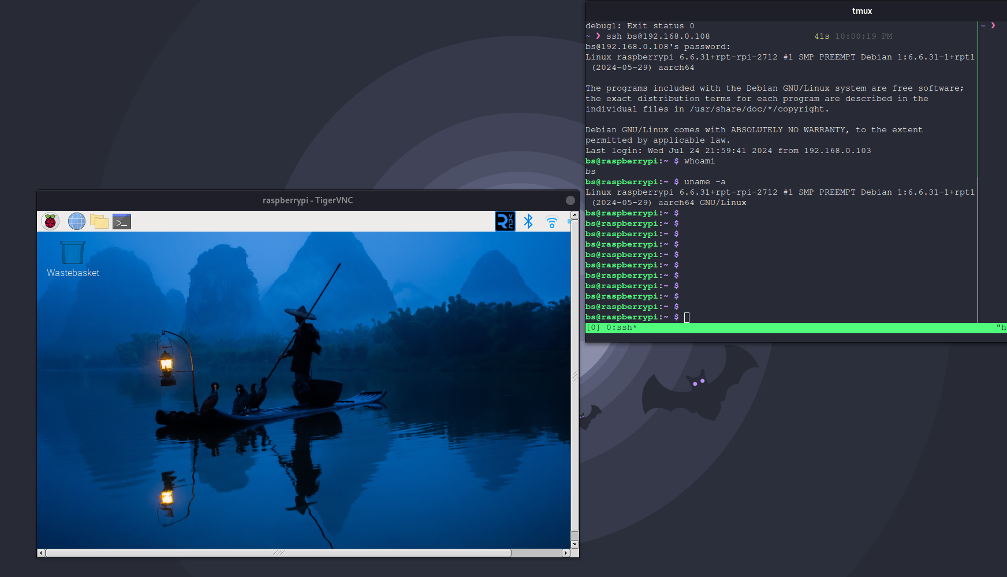The height and width of the screenshot is (577, 1007).
Task: Click the horizontal scrollbar thumb in TigerVNC
Action: coord(278,553)
